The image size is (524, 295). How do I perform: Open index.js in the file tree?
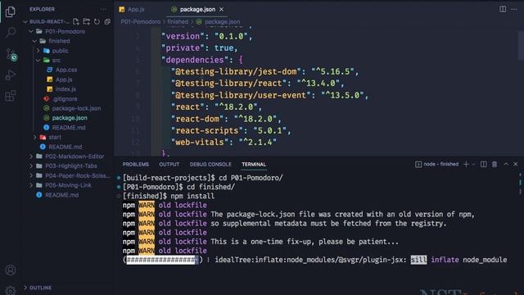coord(65,89)
